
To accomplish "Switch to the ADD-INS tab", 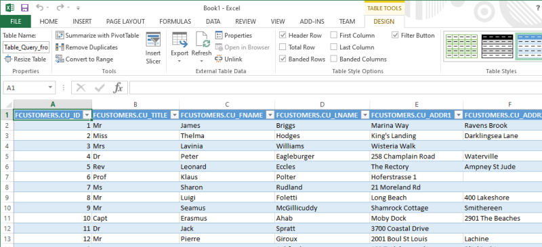I will [312, 22].
